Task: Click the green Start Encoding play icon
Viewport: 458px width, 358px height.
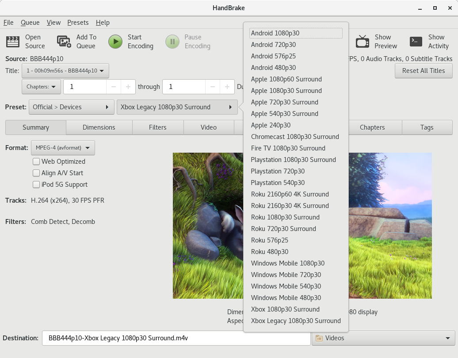Action: pyautogui.click(x=115, y=42)
